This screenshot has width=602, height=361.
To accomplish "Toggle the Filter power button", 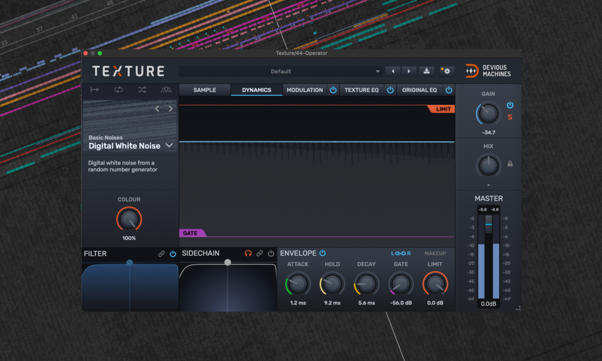I will [x=173, y=253].
